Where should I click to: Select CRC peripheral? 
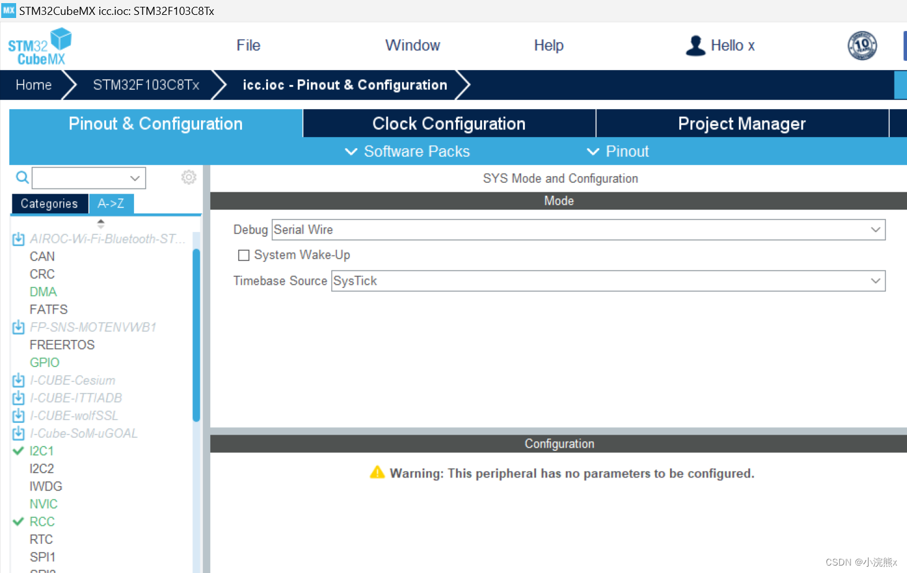click(x=42, y=274)
